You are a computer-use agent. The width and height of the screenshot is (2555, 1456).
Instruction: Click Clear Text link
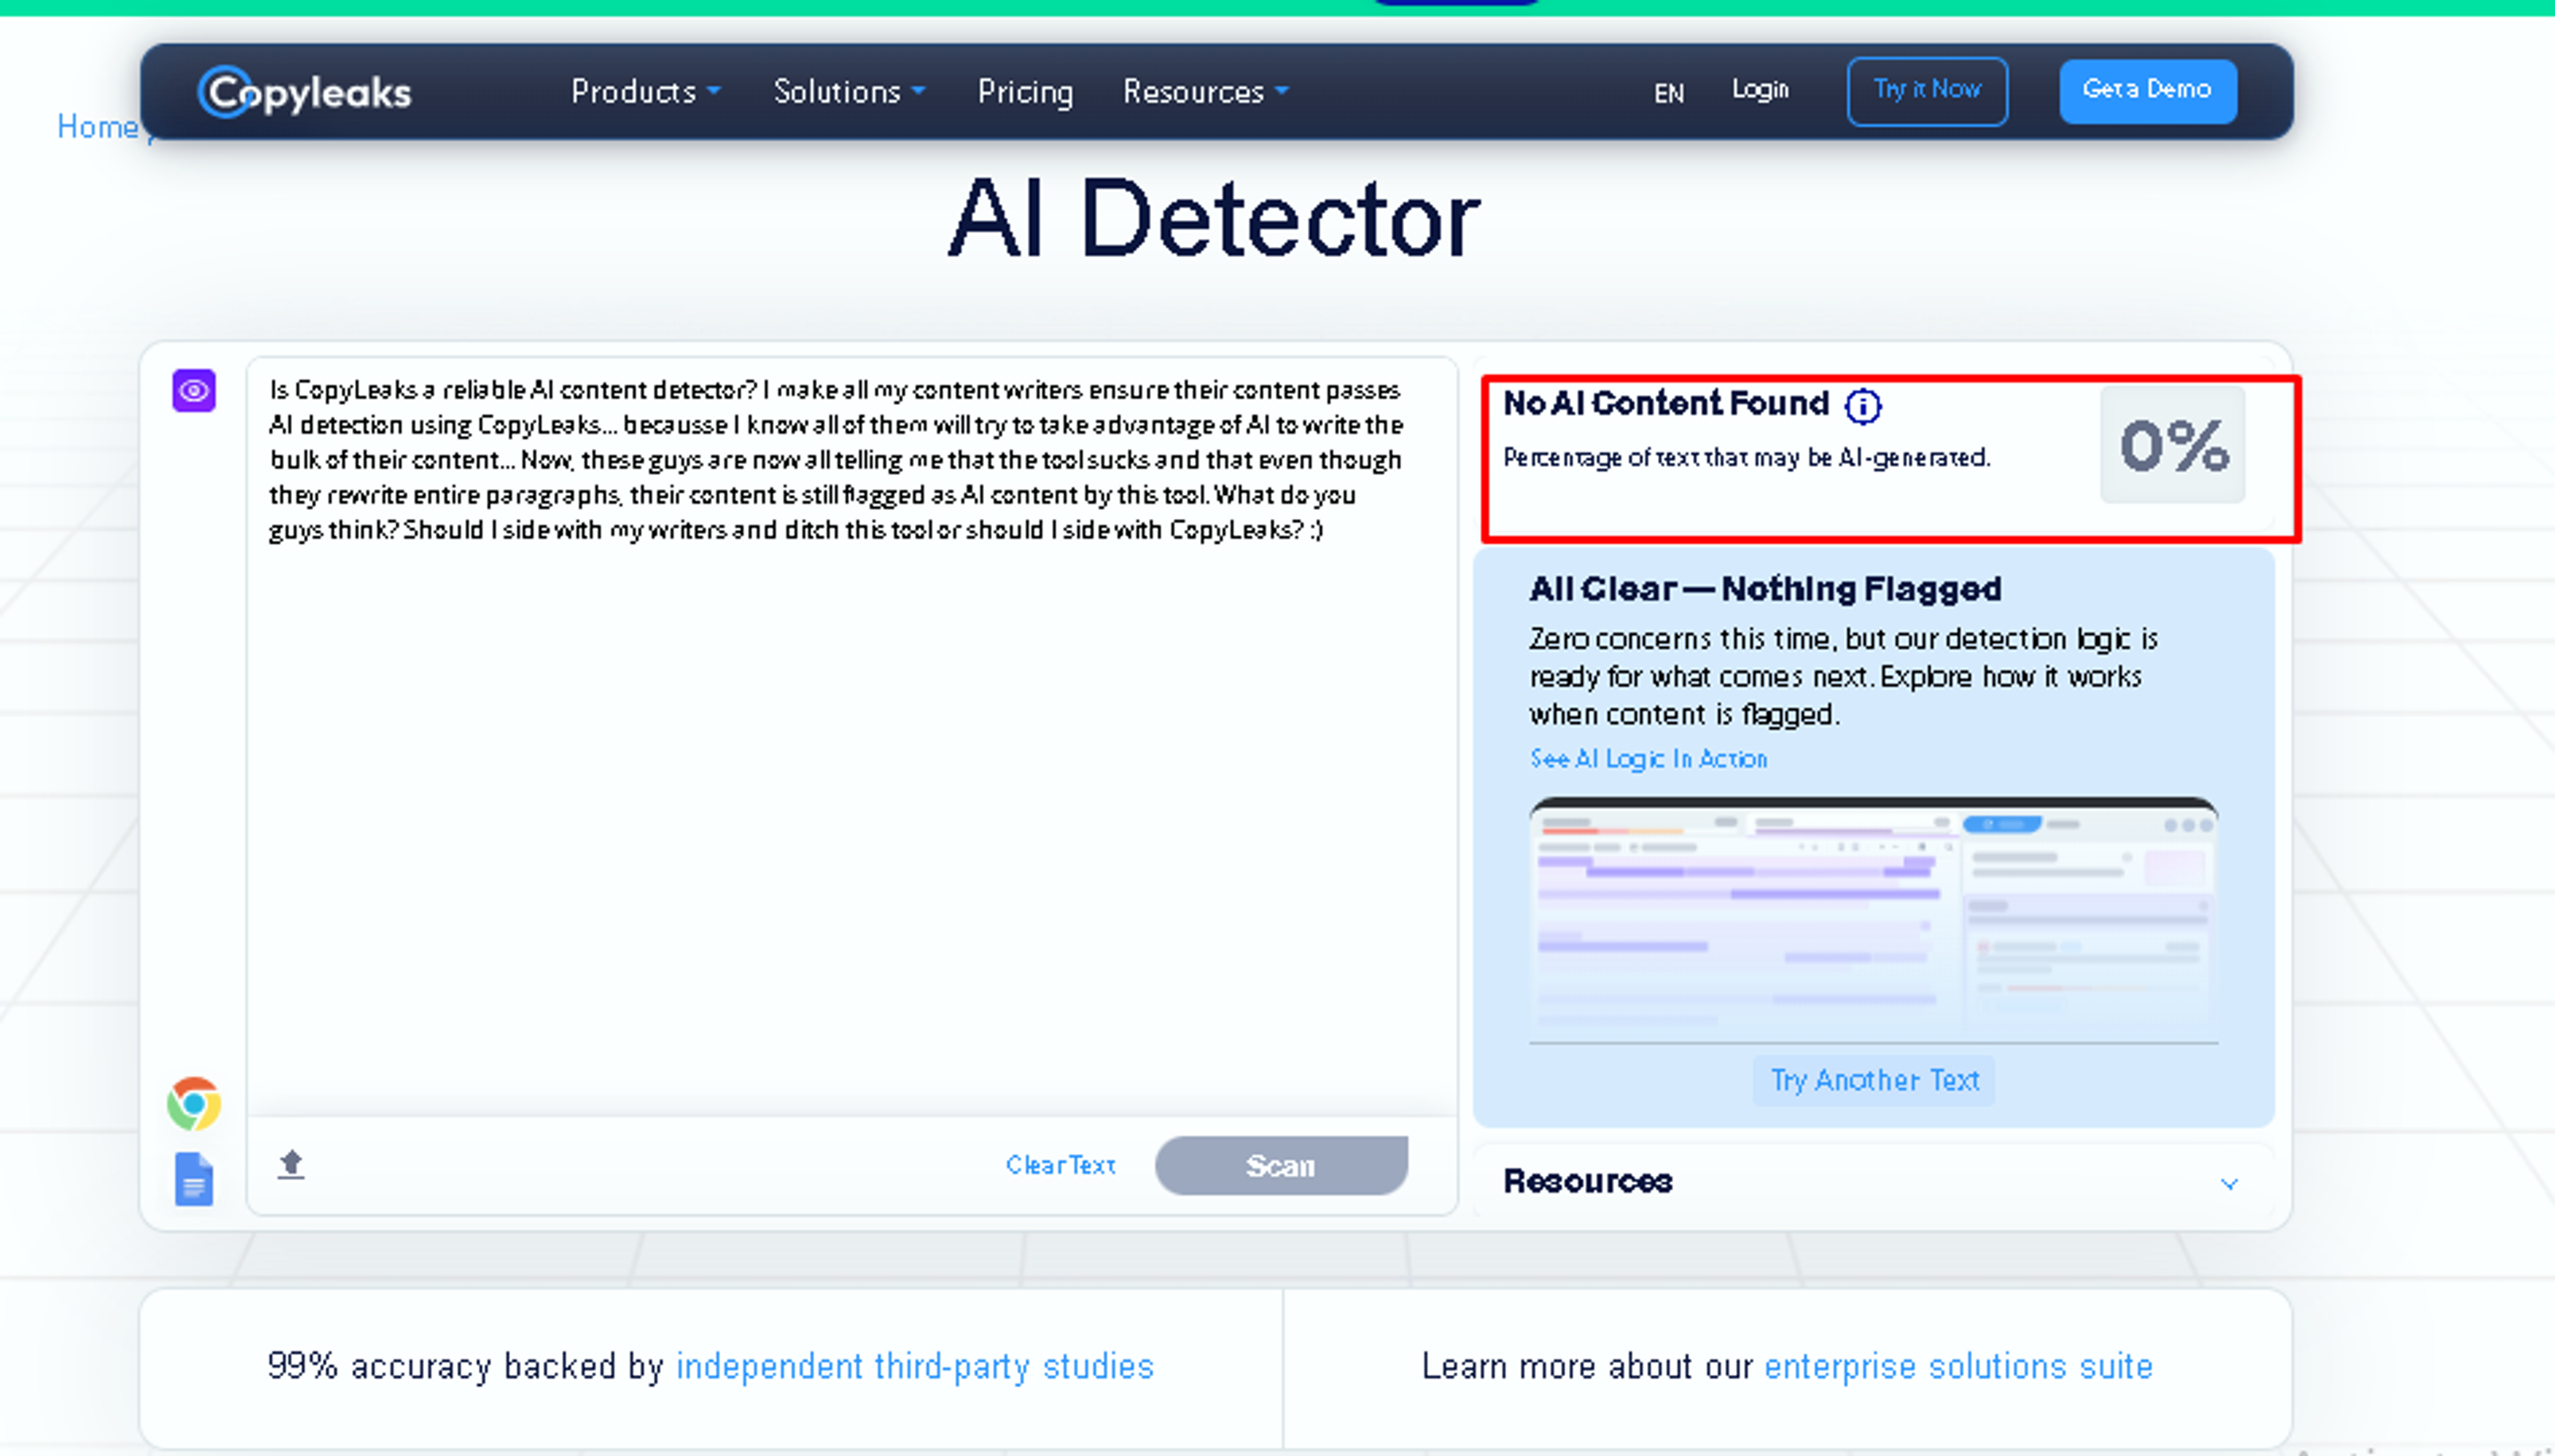pyautogui.click(x=1060, y=1165)
